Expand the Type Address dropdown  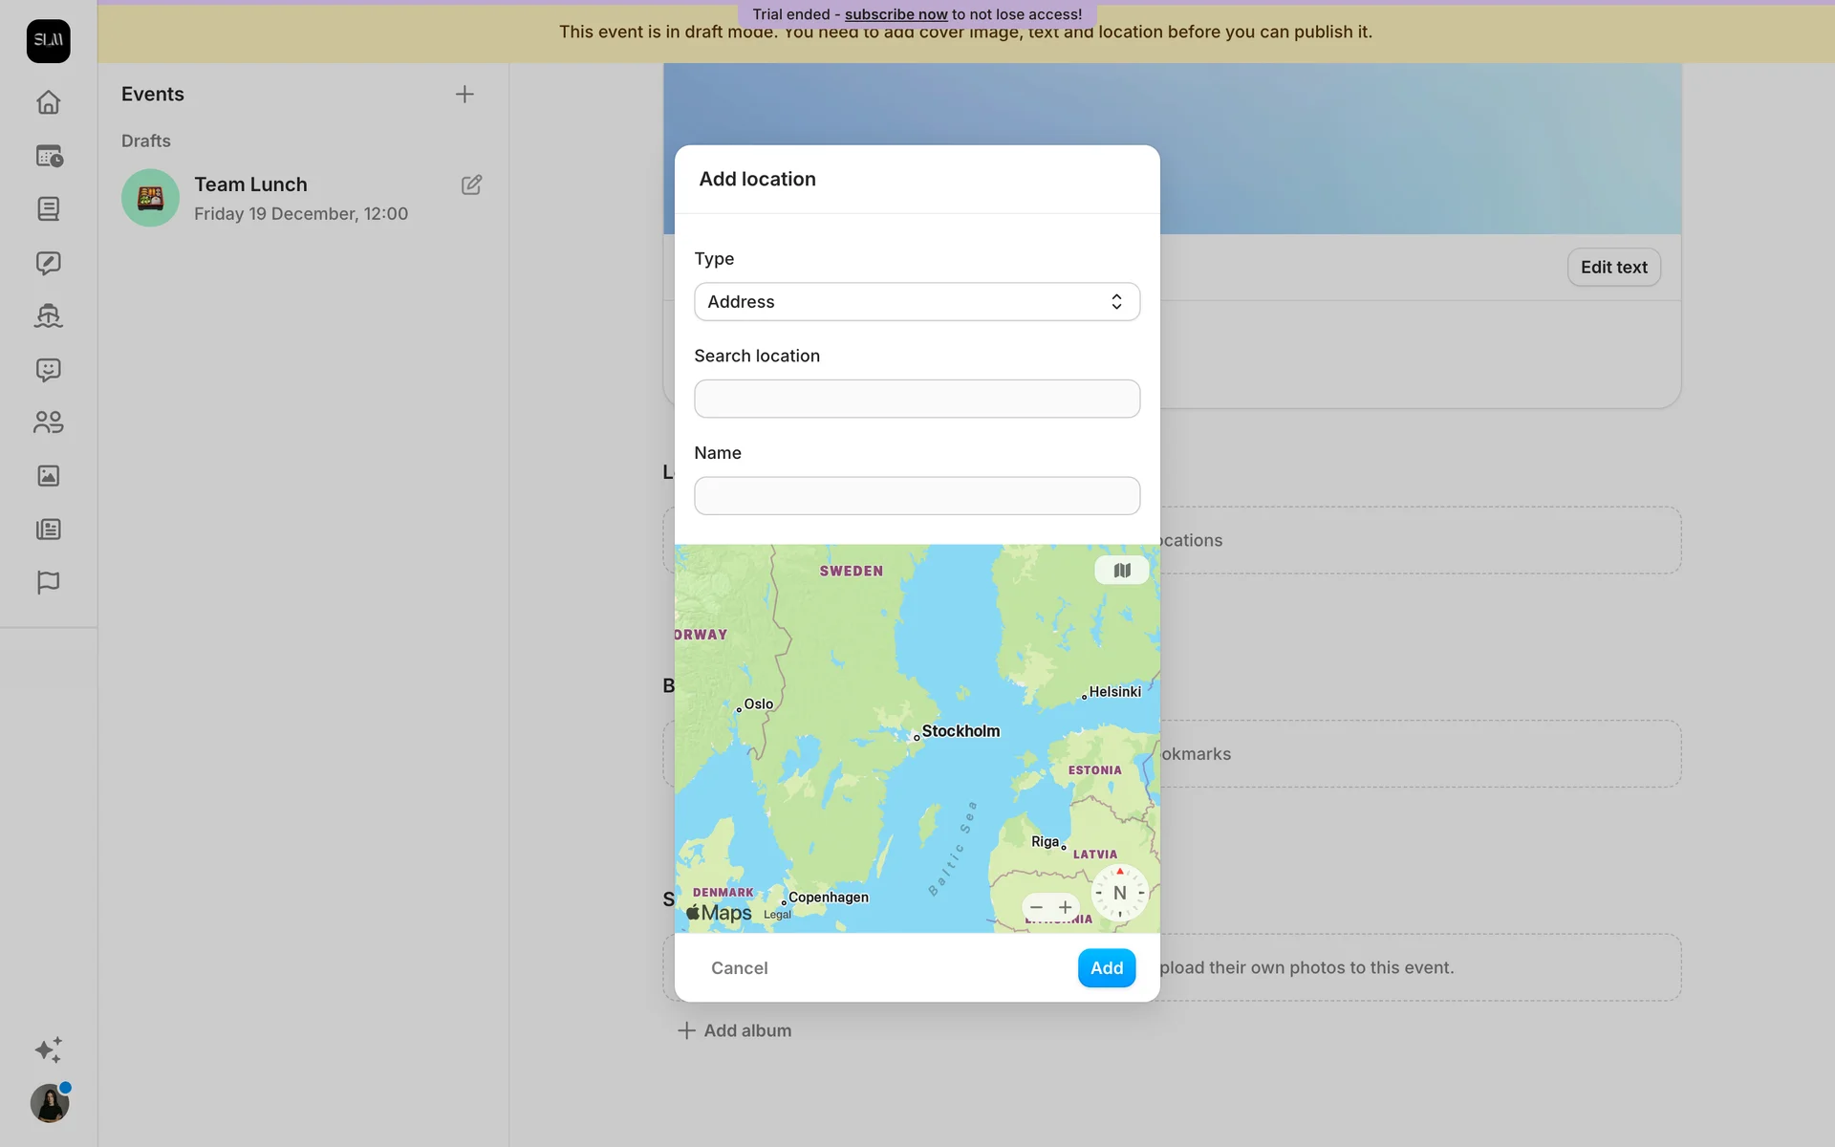coord(917,302)
